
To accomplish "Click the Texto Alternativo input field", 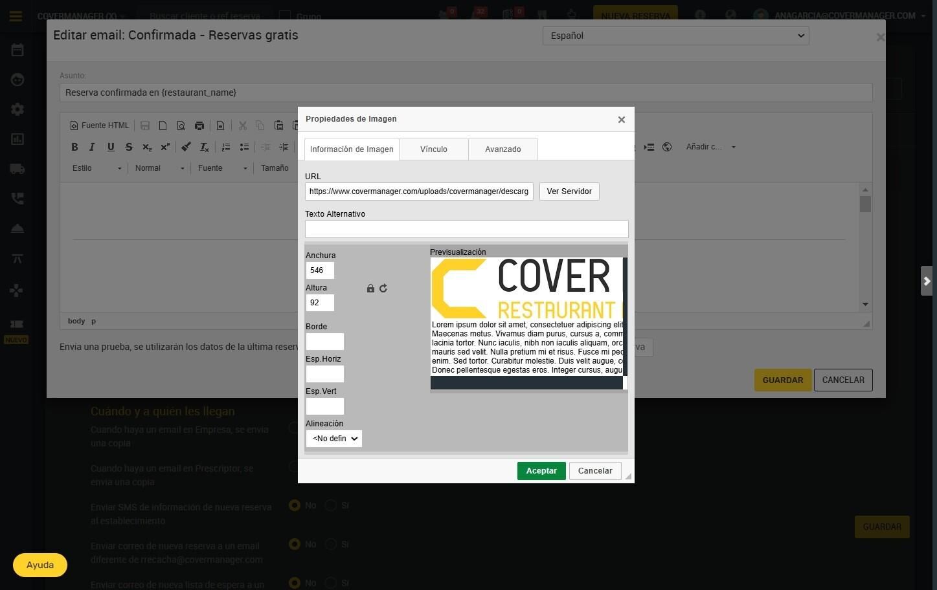I will 466,229.
